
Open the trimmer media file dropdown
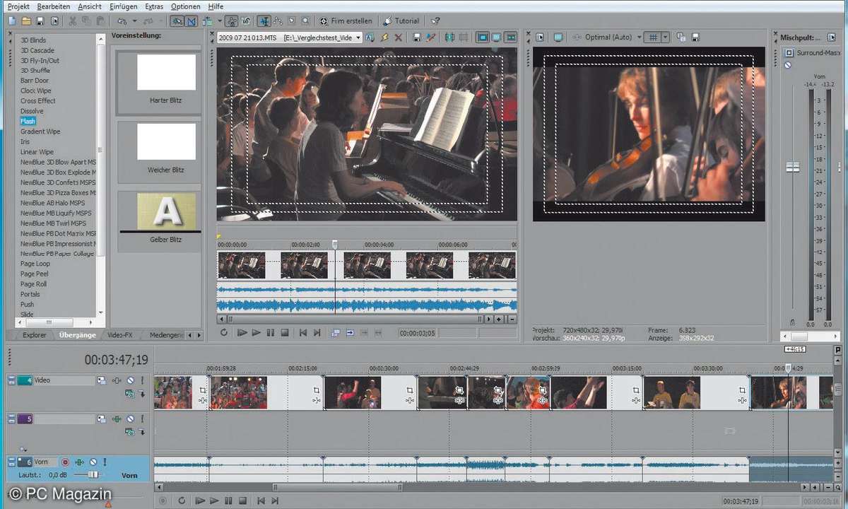358,37
